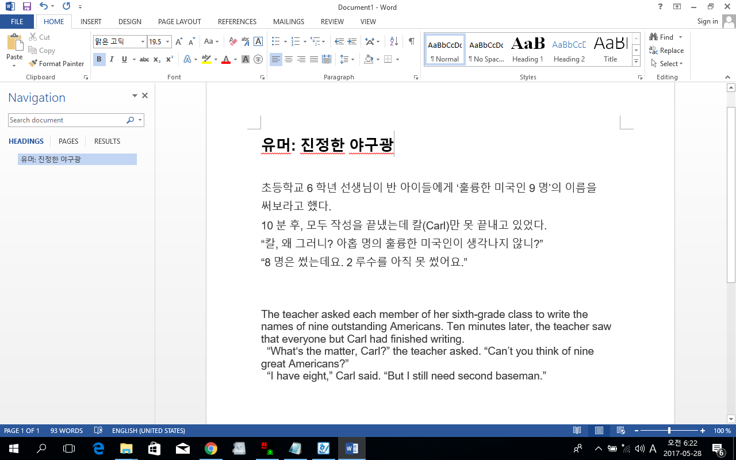736x460 pixels.
Task: Insert an enclosed character
Action: pyautogui.click(x=258, y=59)
